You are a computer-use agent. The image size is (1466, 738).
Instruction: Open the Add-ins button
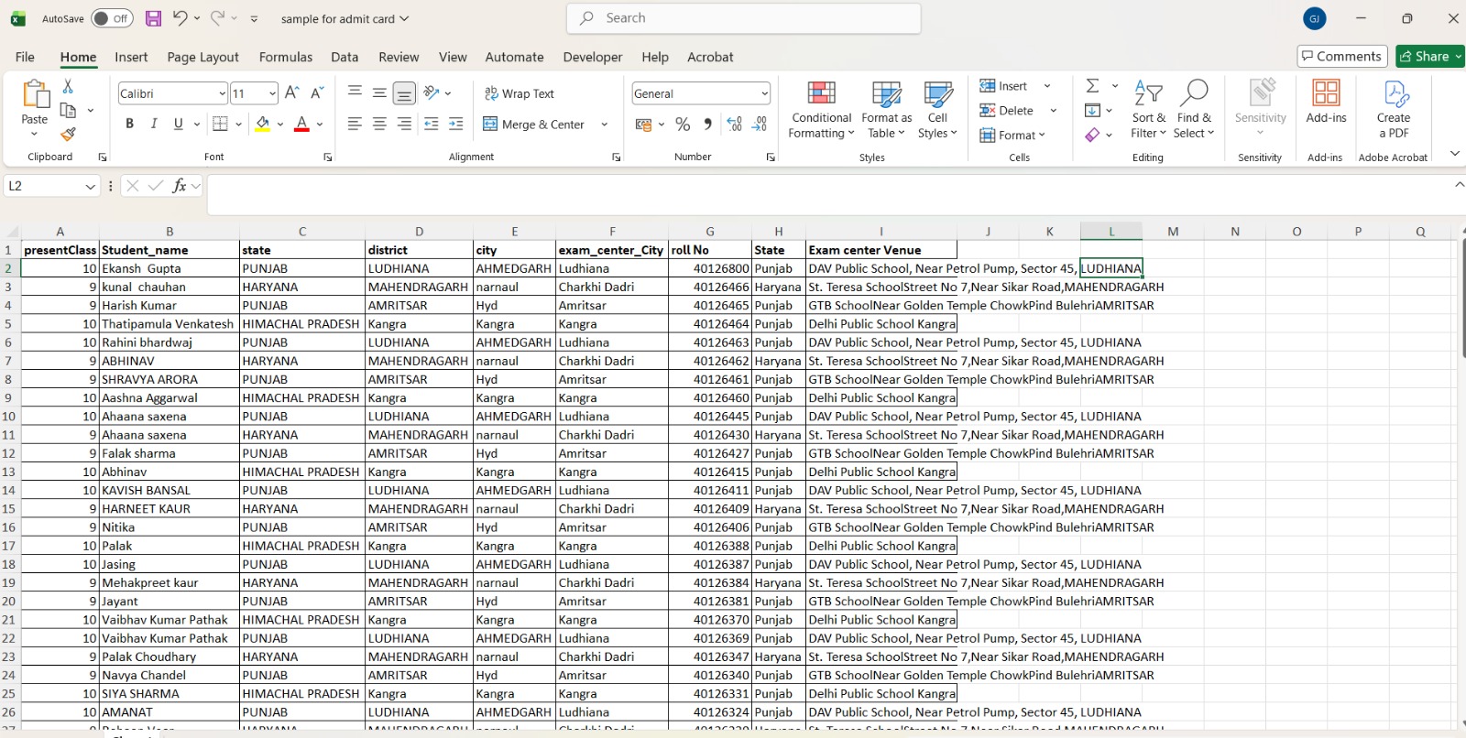tap(1326, 101)
